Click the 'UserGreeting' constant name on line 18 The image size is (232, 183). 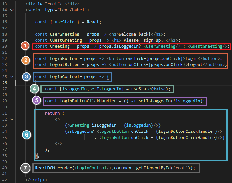pos(65,34)
